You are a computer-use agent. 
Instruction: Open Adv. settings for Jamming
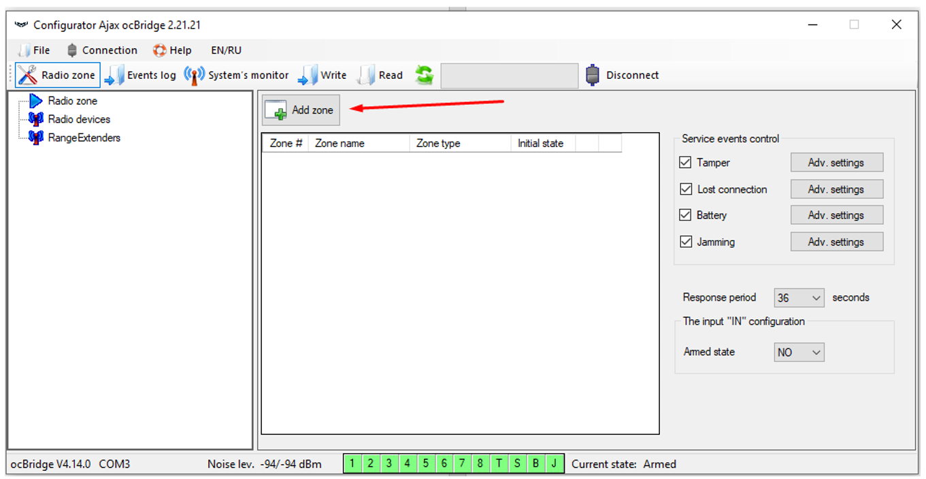click(836, 242)
